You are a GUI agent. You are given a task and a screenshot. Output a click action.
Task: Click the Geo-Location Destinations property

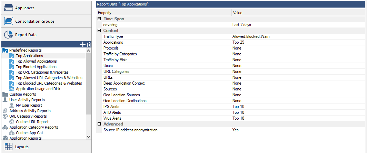coord(125,101)
